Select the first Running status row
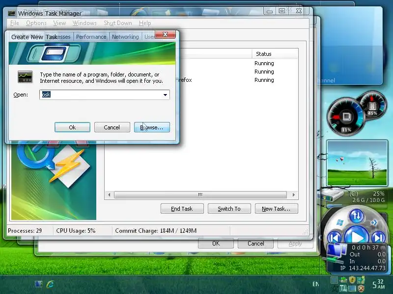Image resolution: width=393 pixels, height=294 pixels. point(264,63)
